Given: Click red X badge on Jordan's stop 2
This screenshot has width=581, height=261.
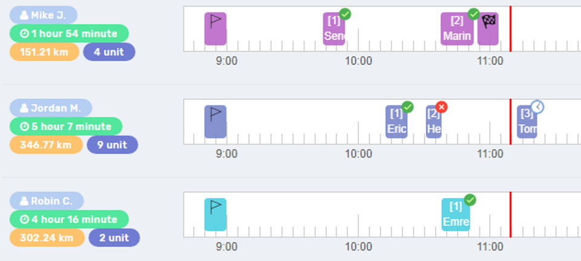Looking at the screenshot, I should [x=441, y=107].
